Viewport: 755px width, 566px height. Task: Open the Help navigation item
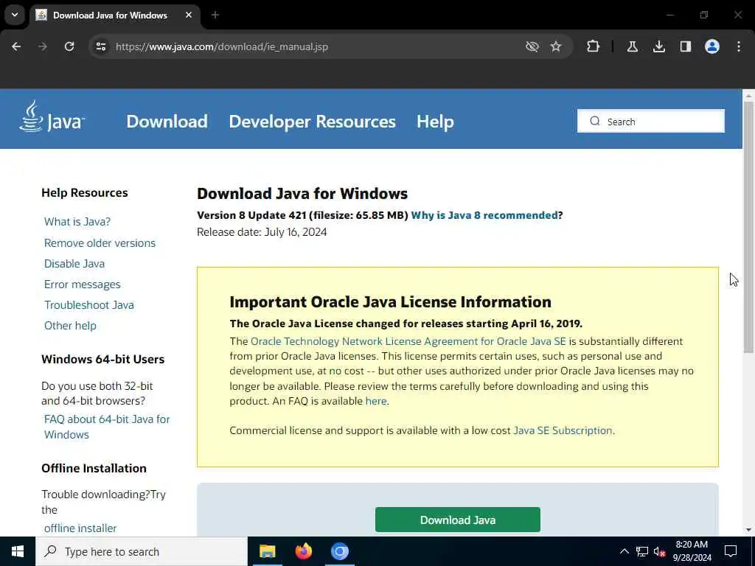click(x=435, y=122)
